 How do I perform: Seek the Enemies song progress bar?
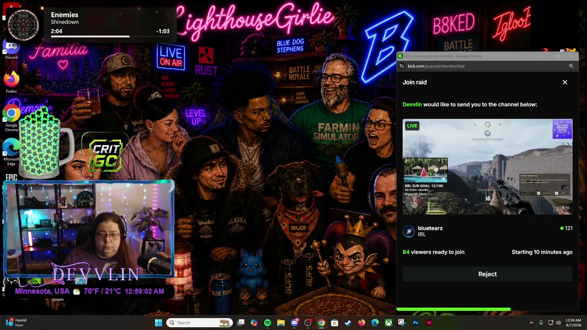110,37
